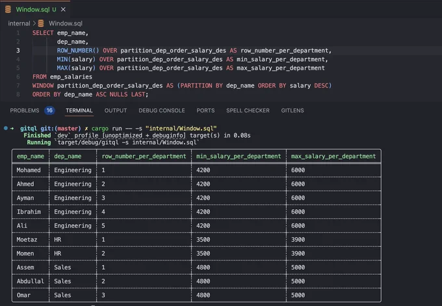
Task: Click 'Running' in the terminal output
Action: point(39,142)
